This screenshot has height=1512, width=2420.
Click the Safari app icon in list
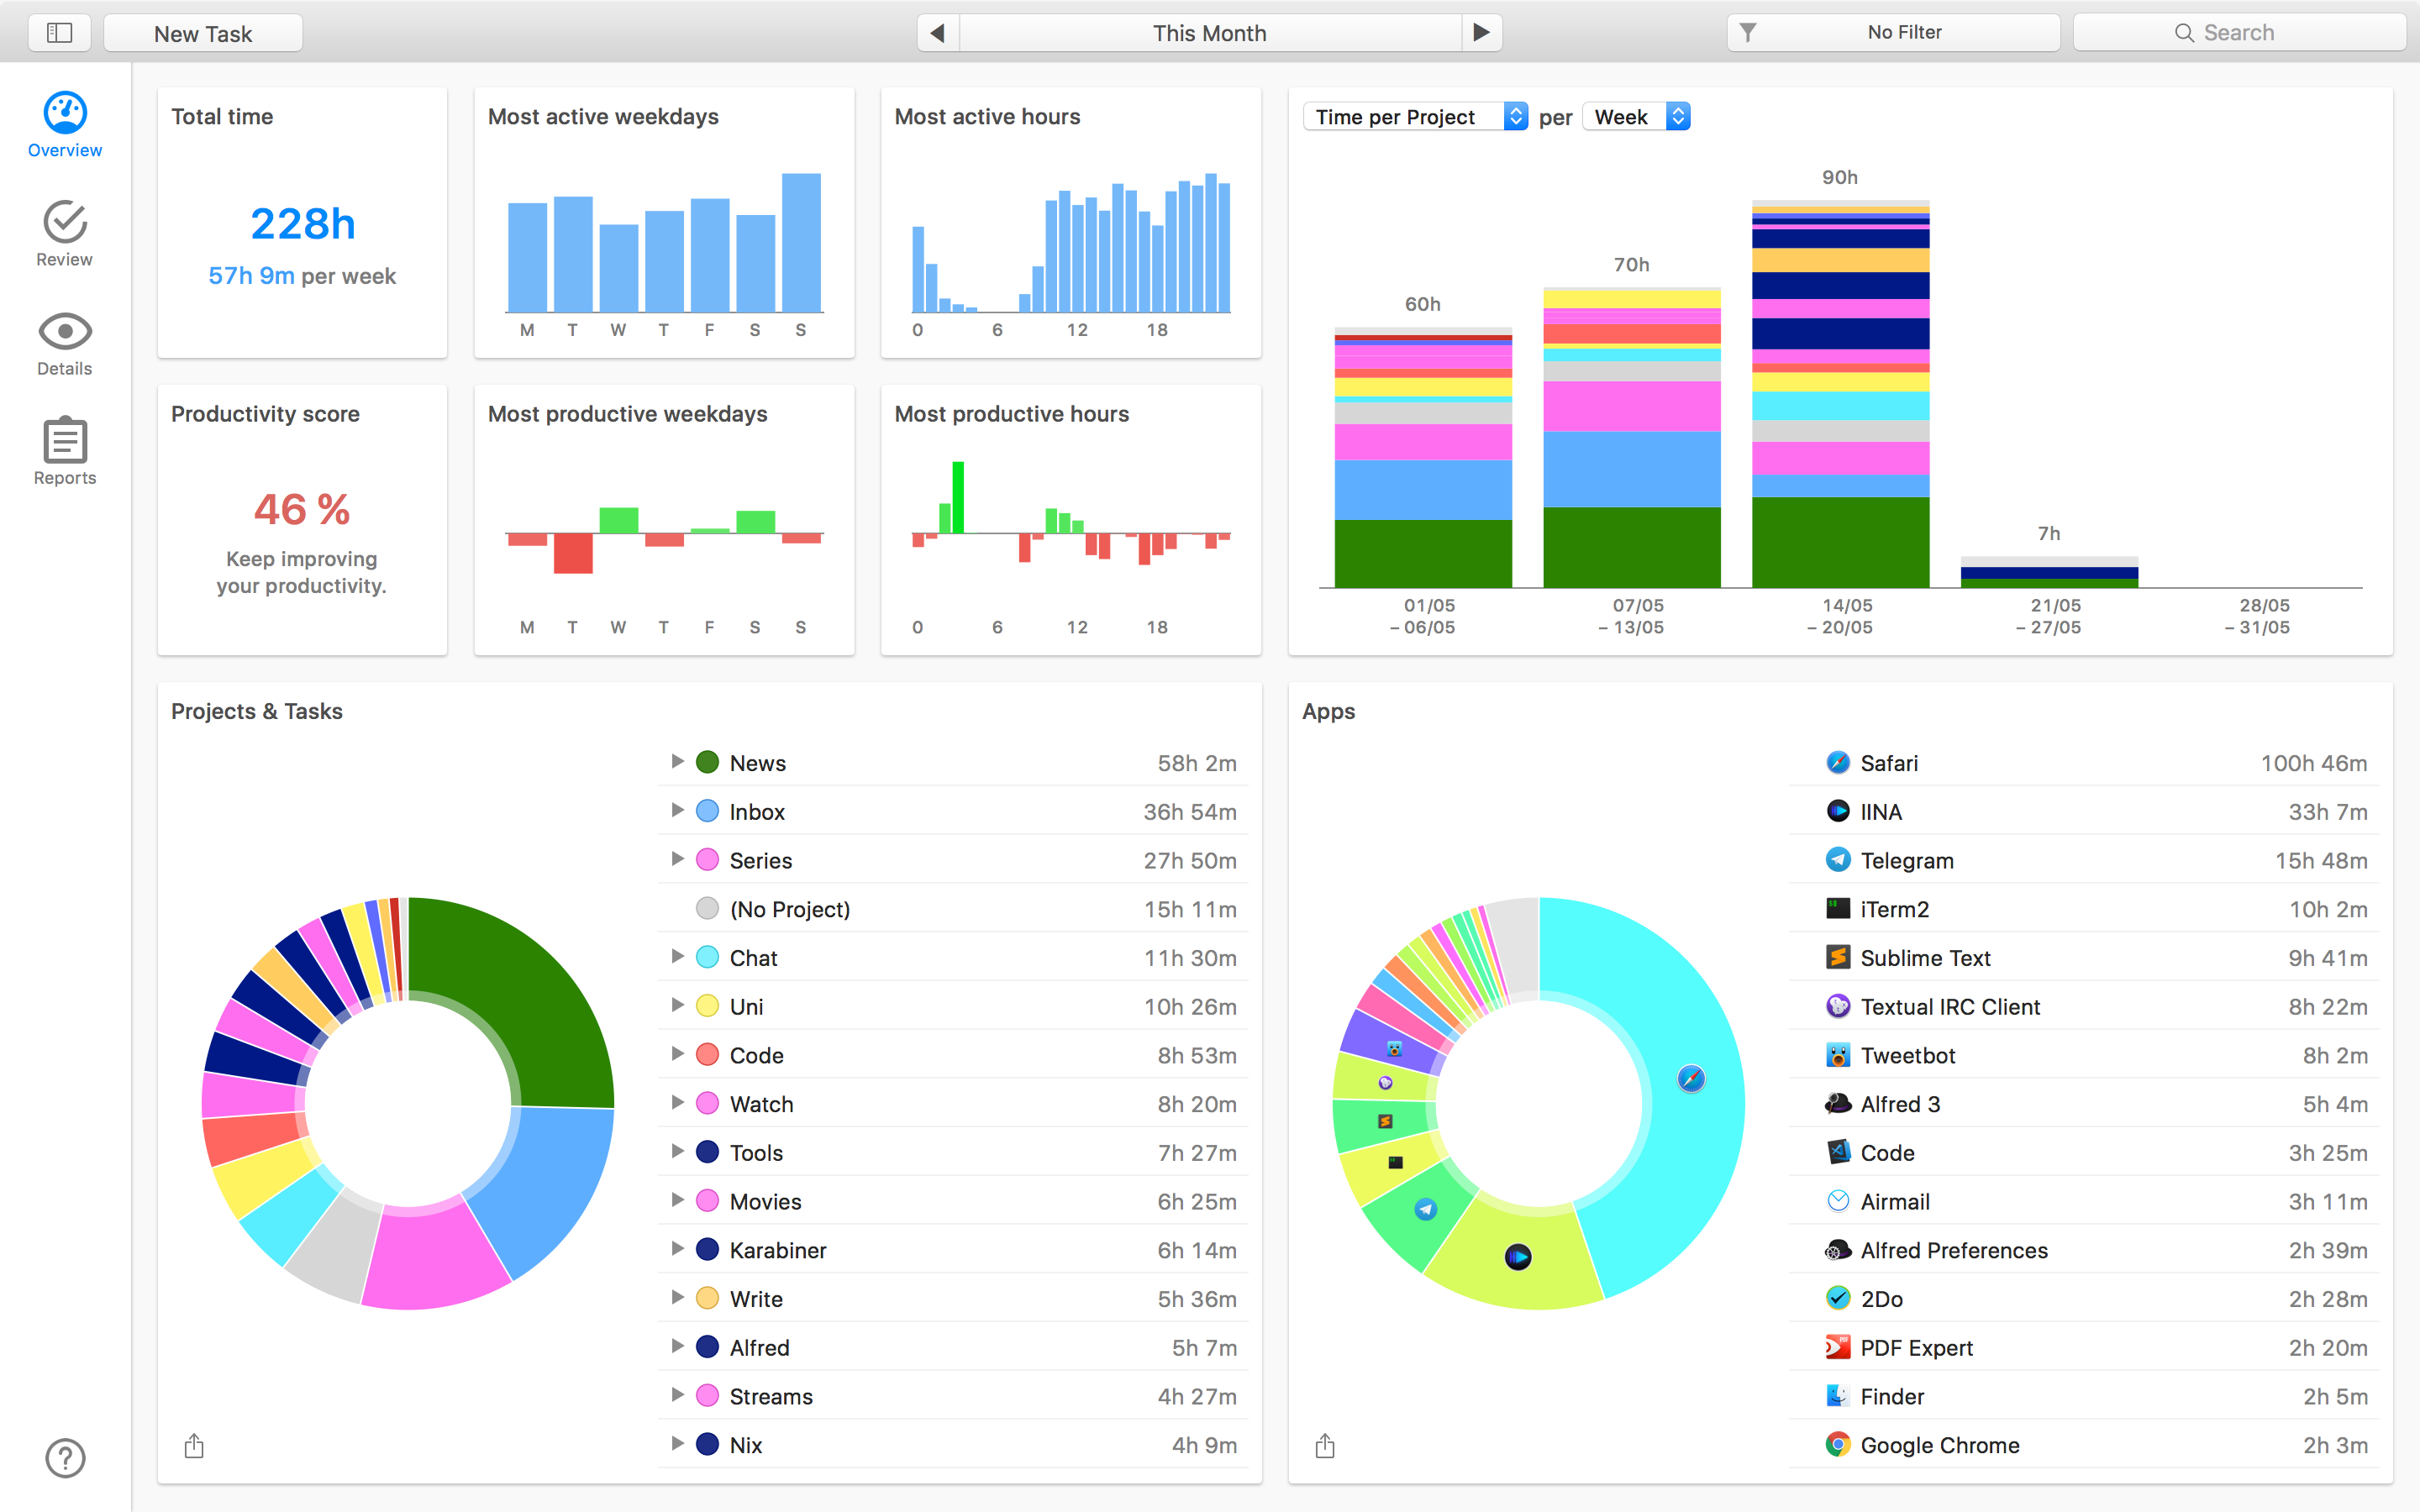click(x=1838, y=763)
